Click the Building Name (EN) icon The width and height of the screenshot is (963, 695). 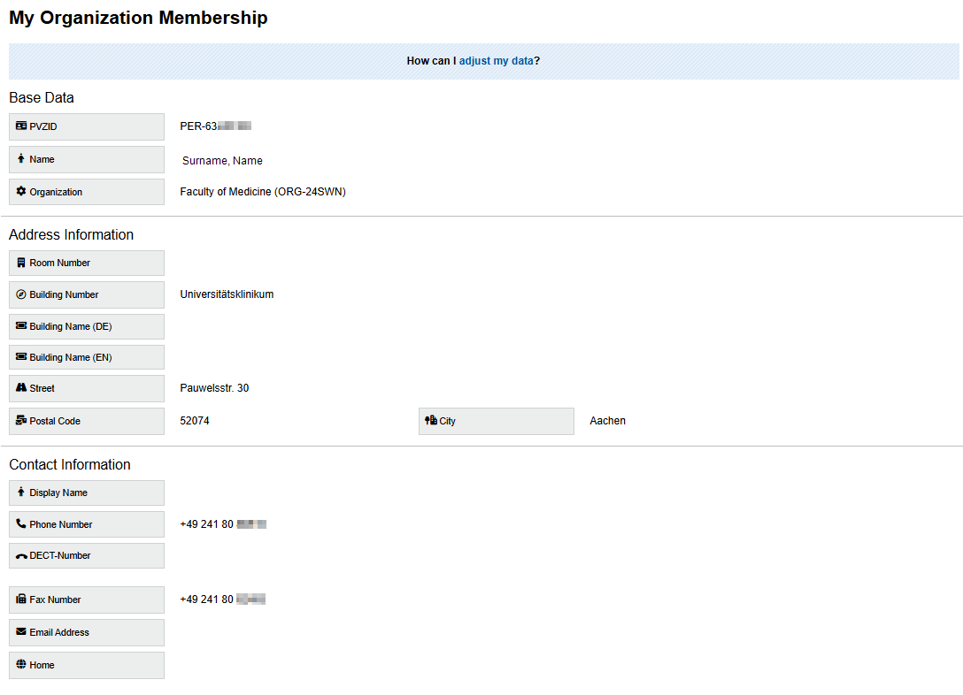click(x=19, y=356)
